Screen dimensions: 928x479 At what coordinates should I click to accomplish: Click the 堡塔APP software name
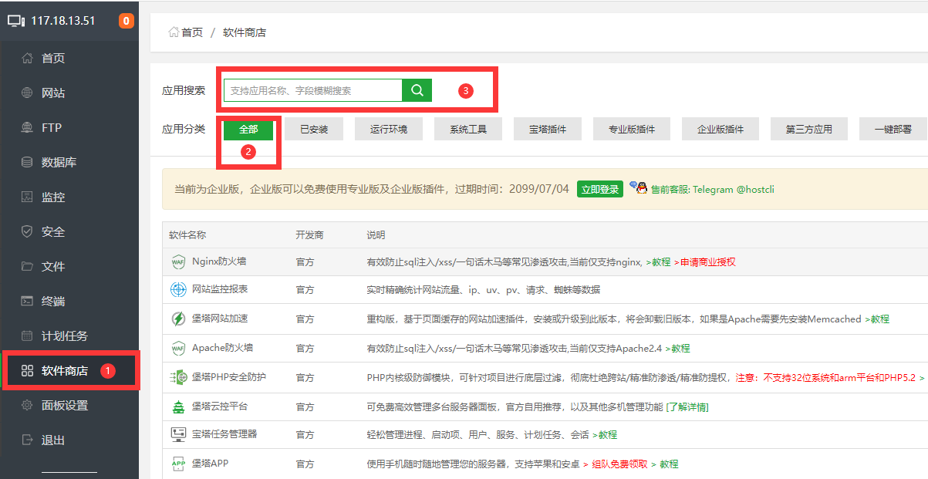click(210, 464)
